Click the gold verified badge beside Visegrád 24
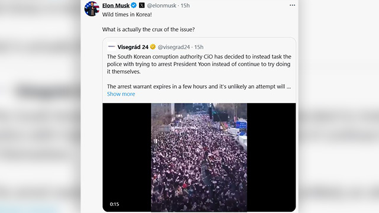The width and height of the screenshot is (379, 213). click(153, 47)
